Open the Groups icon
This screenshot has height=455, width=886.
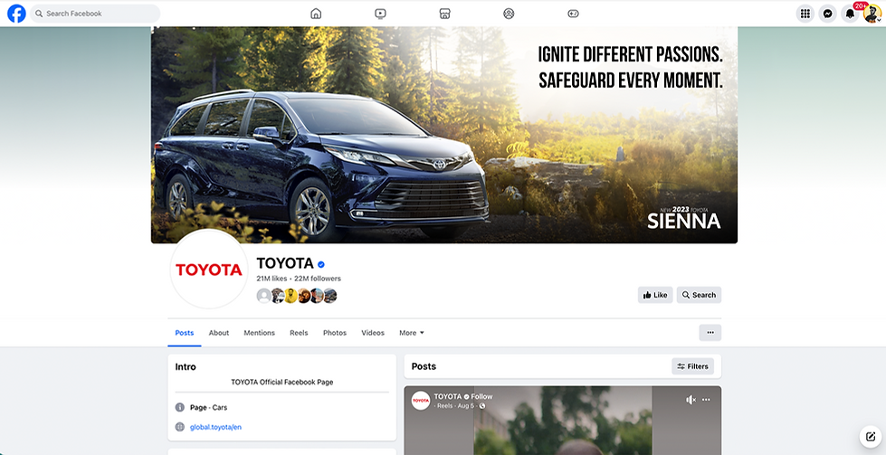click(x=509, y=14)
